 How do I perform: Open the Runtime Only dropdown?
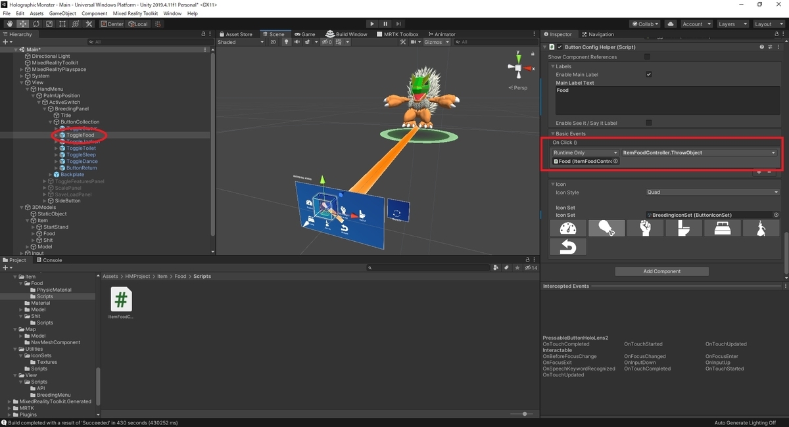point(585,152)
